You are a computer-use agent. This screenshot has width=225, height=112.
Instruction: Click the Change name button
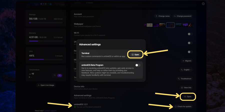pos(162,16)
